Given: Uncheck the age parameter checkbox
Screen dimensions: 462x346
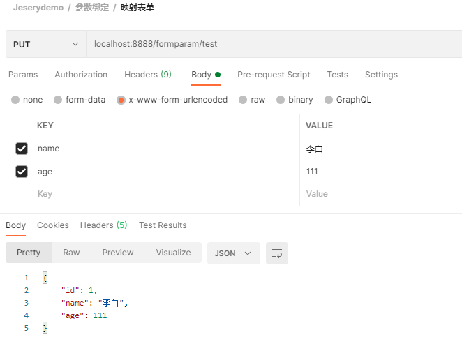Looking at the screenshot, I should 22,172.
